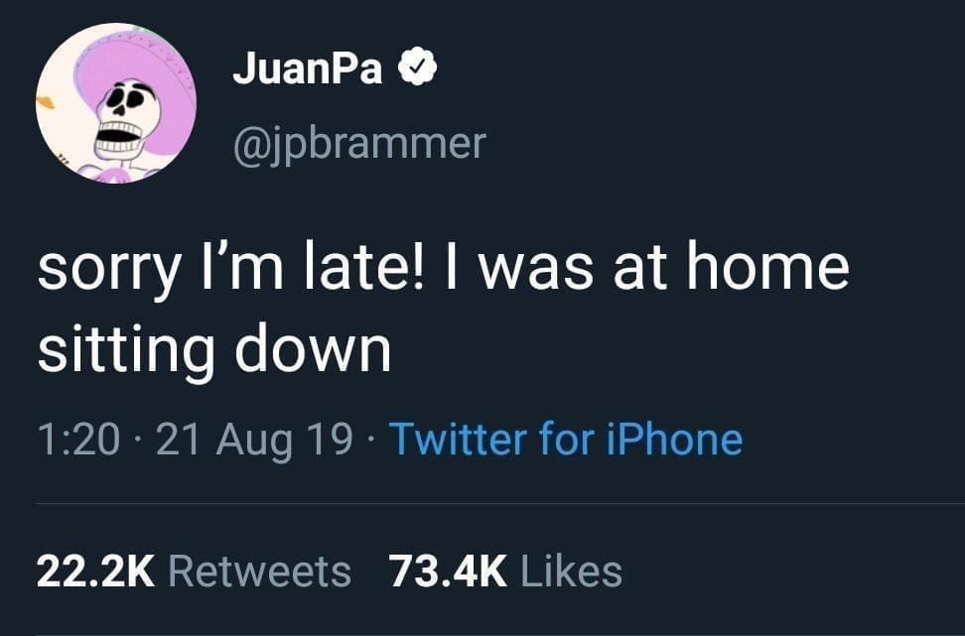The image size is (965, 636).
Task: View the 22.2K retweet count
Action: 96,571
